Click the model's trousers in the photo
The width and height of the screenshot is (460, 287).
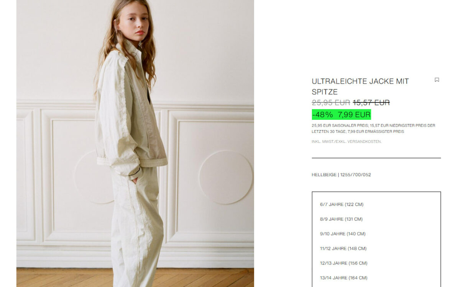coord(136,226)
